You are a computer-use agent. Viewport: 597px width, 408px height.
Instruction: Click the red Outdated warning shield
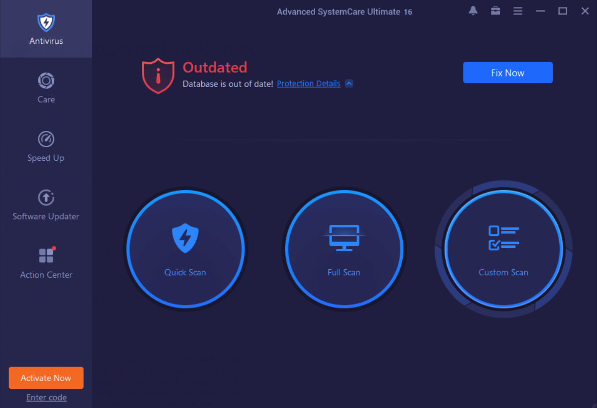pos(157,76)
